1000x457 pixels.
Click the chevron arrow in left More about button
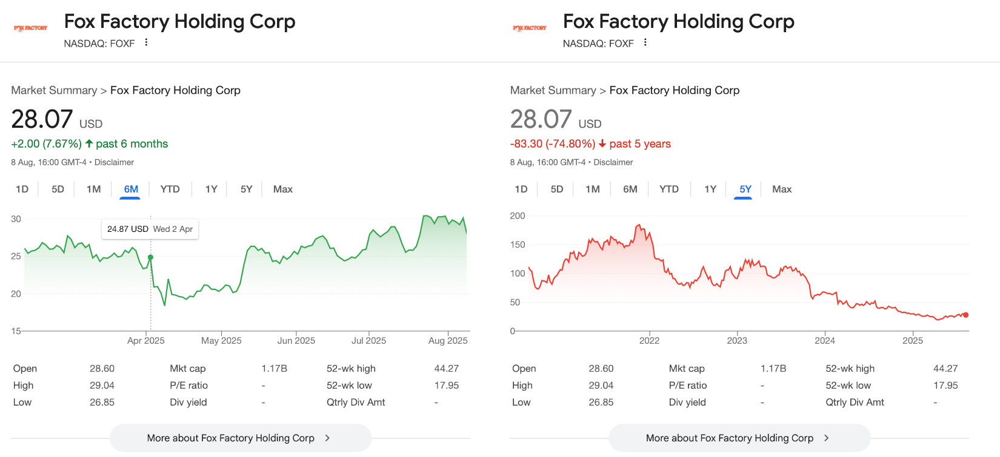coord(327,438)
